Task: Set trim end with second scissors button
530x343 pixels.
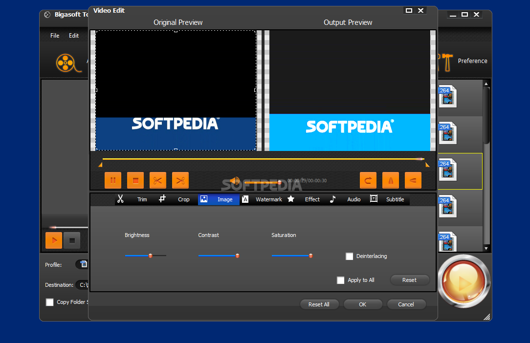Action: 180,180
